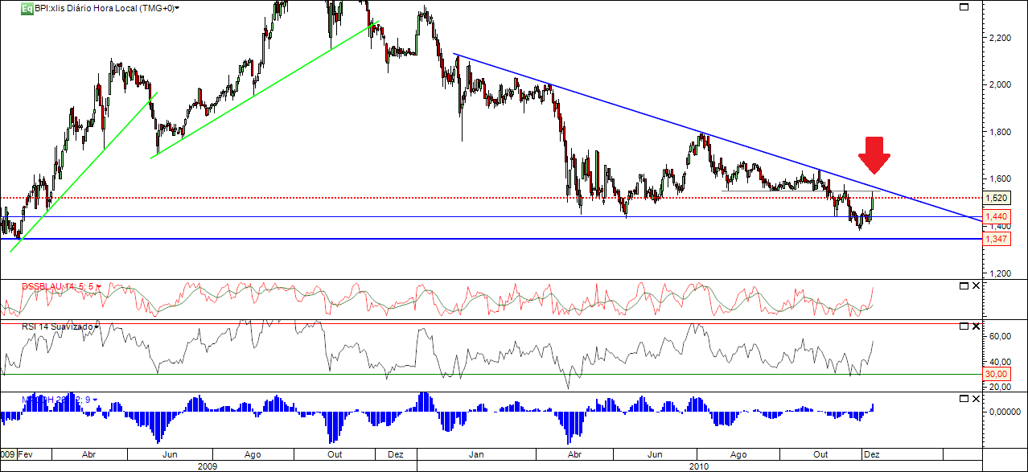
Task: Click the 1,200 price axis value
Action: (1000, 273)
